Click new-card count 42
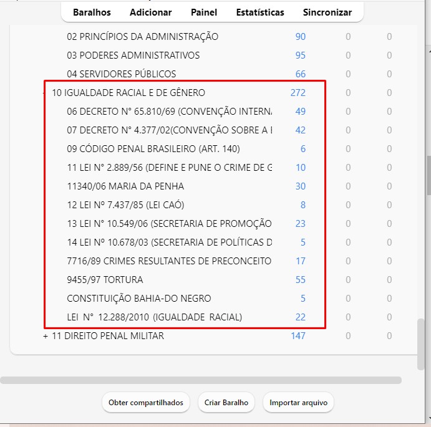 pyautogui.click(x=301, y=130)
